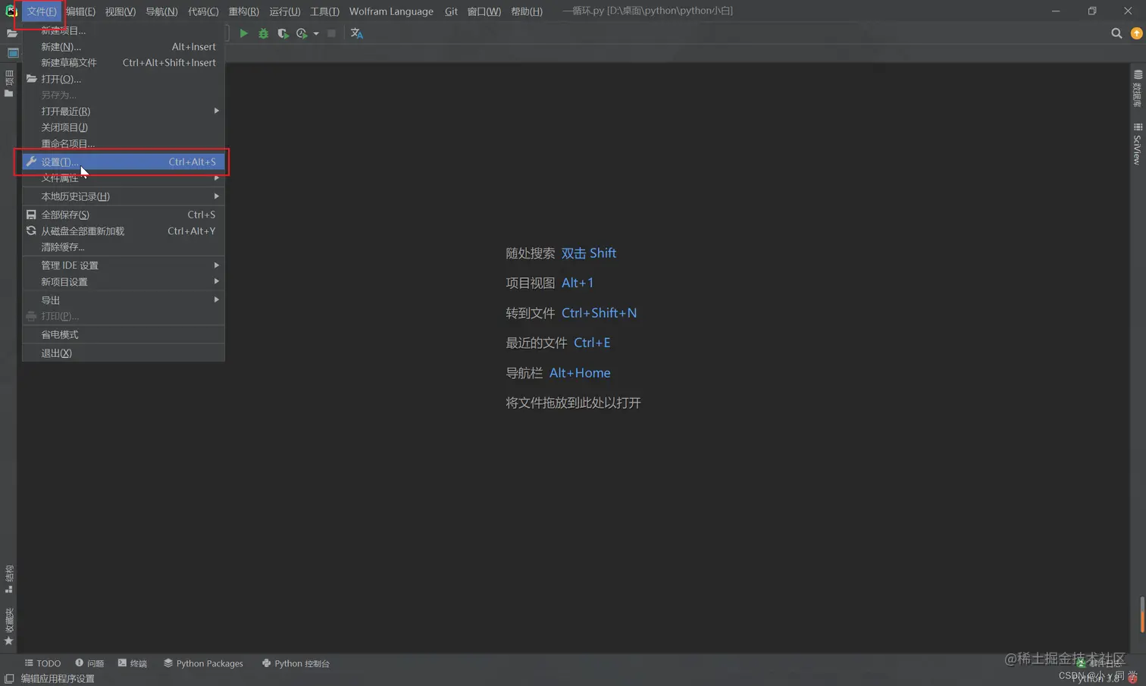Choose 新建项目... from the file menu
The height and width of the screenshot is (686, 1146).
(x=124, y=30)
